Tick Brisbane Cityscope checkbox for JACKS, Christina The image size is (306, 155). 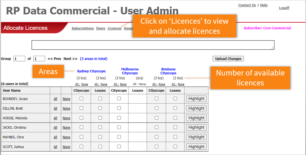tap(156, 127)
